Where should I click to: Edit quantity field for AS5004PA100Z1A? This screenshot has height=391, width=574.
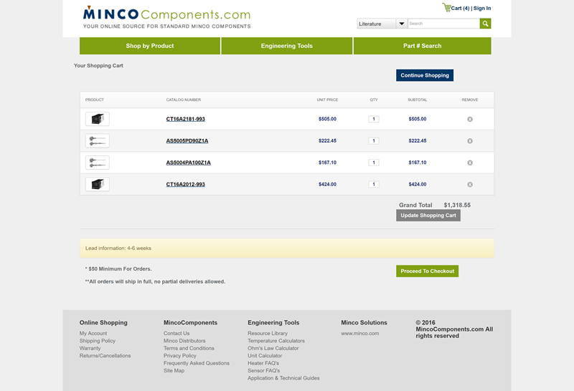pyautogui.click(x=374, y=163)
